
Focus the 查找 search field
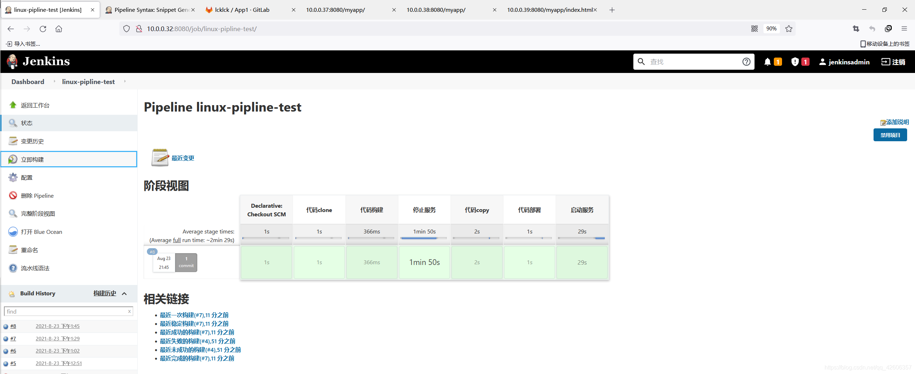(x=693, y=62)
